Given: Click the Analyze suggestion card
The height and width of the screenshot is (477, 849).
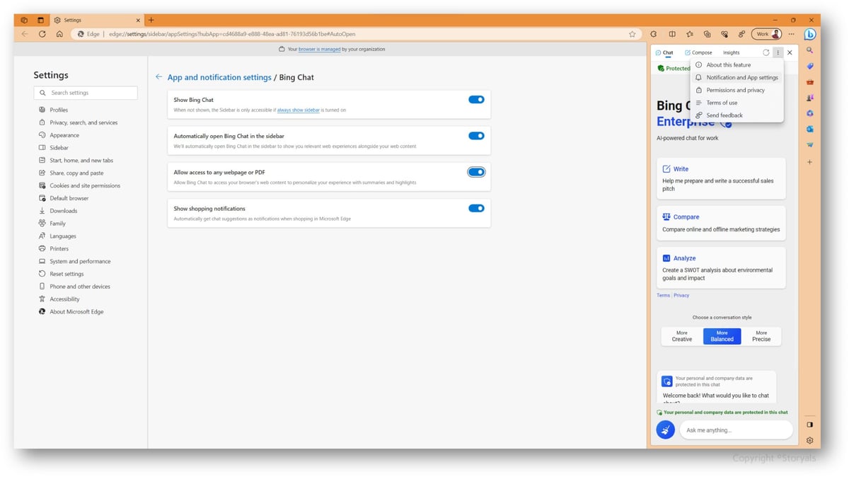Looking at the screenshot, I should click(721, 268).
